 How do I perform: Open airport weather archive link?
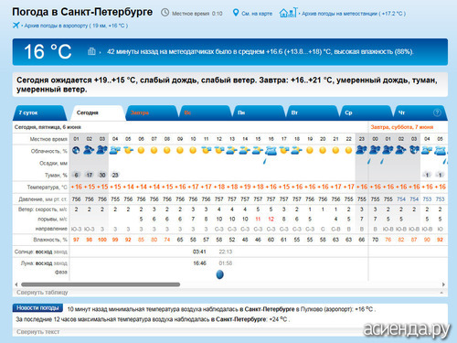[x=76, y=26]
